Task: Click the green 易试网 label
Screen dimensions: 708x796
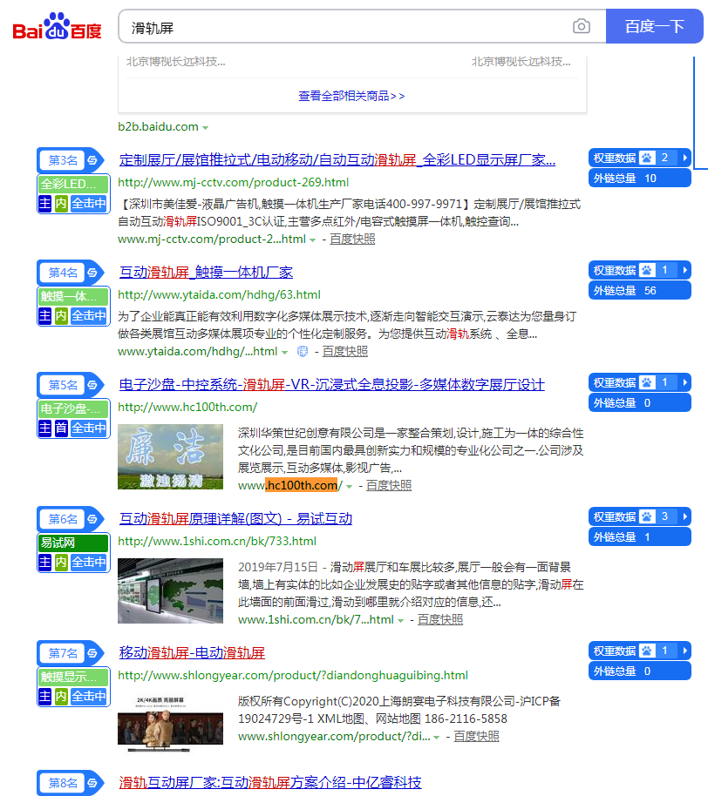Action: coord(74,543)
